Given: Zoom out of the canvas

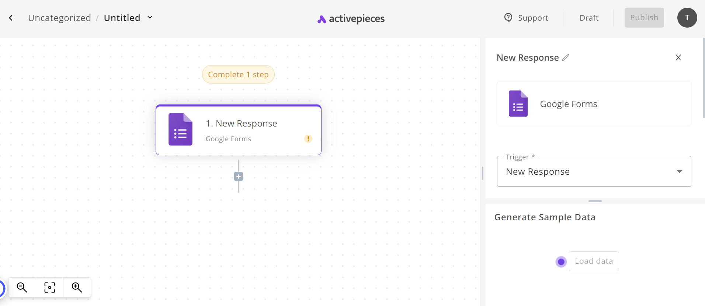Looking at the screenshot, I should point(22,287).
